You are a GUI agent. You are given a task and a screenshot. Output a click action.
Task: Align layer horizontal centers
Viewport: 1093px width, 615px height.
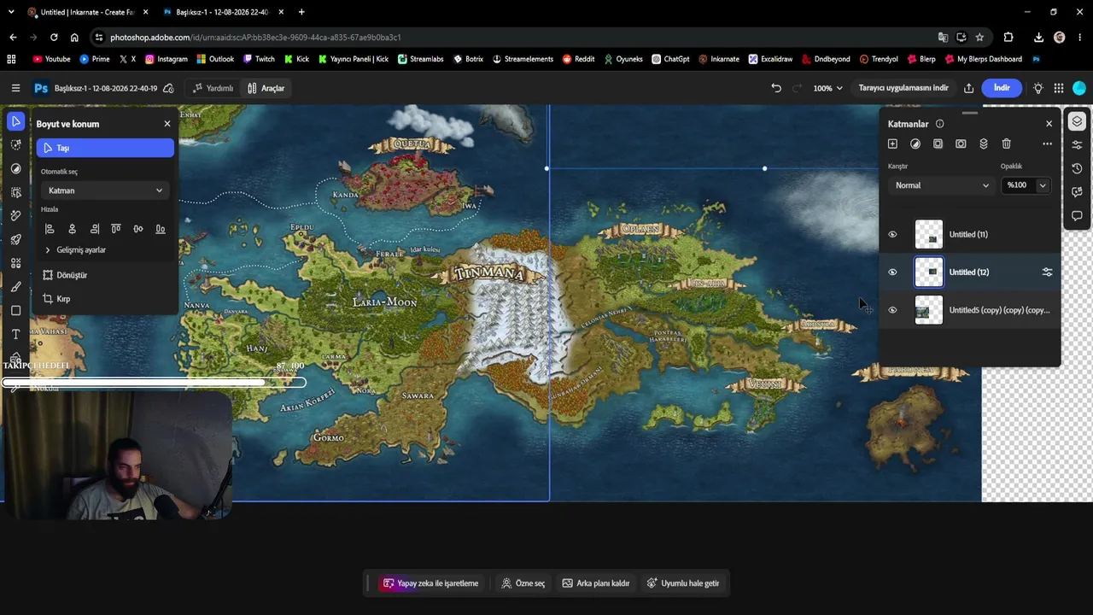point(72,229)
